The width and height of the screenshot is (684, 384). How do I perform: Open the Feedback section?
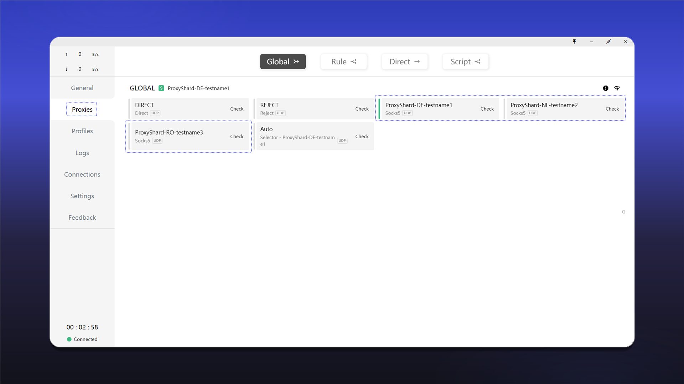tap(82, 217)
